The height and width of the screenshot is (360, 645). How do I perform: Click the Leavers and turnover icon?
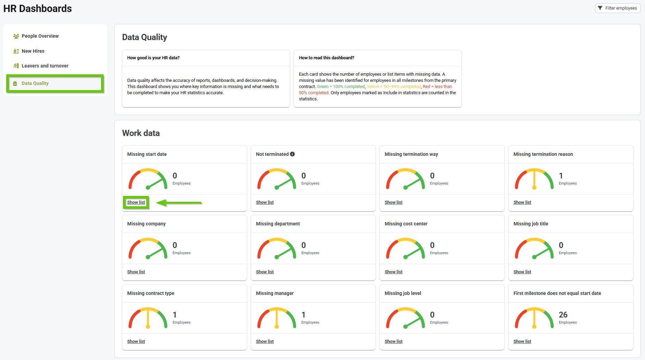16,66
